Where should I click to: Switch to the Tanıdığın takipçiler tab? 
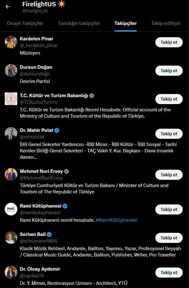click(79, 23)
